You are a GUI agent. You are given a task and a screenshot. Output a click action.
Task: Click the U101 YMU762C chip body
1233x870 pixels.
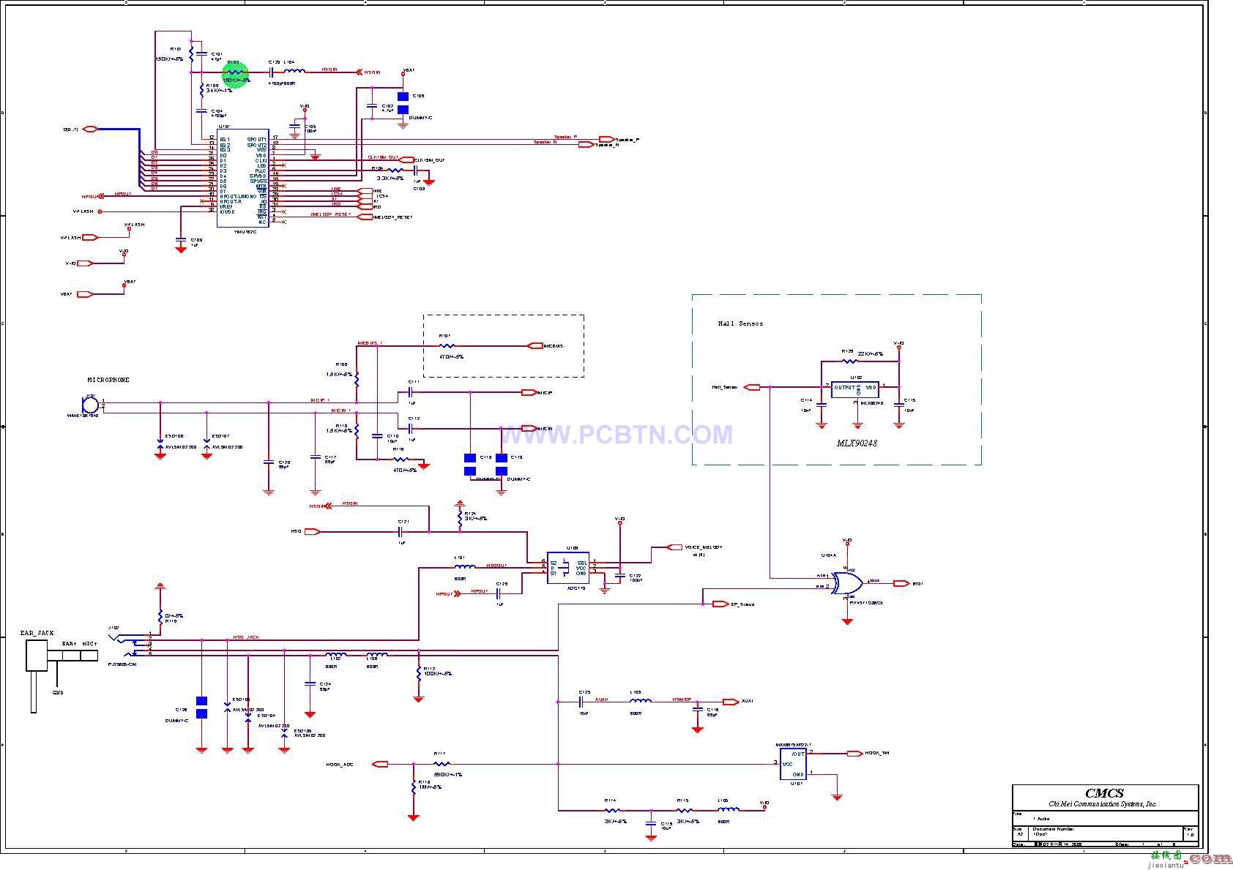pos(242,179)
